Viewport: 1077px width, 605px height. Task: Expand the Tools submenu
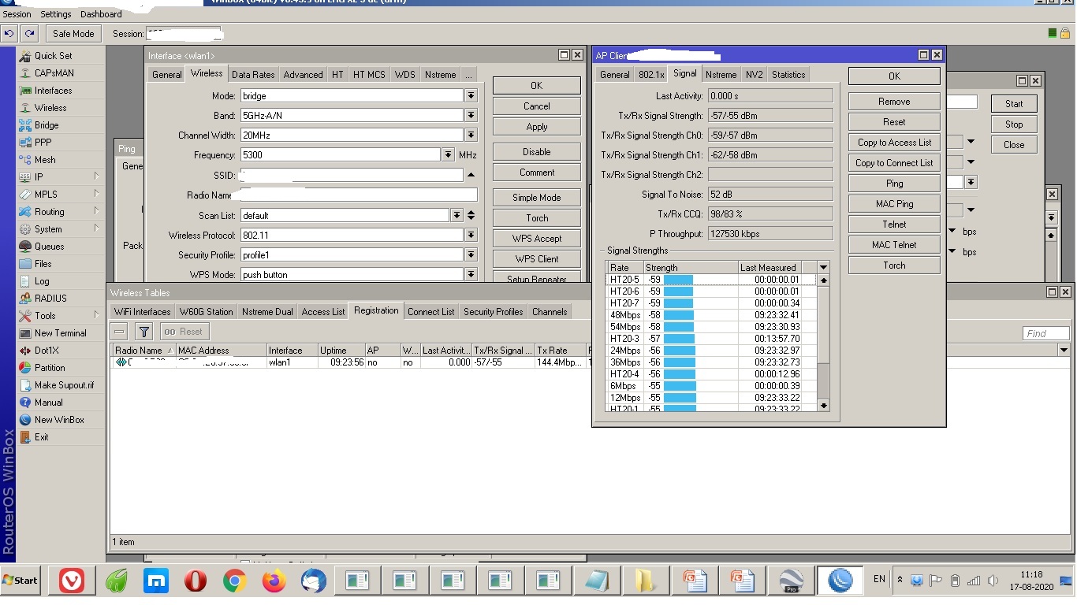96,315
